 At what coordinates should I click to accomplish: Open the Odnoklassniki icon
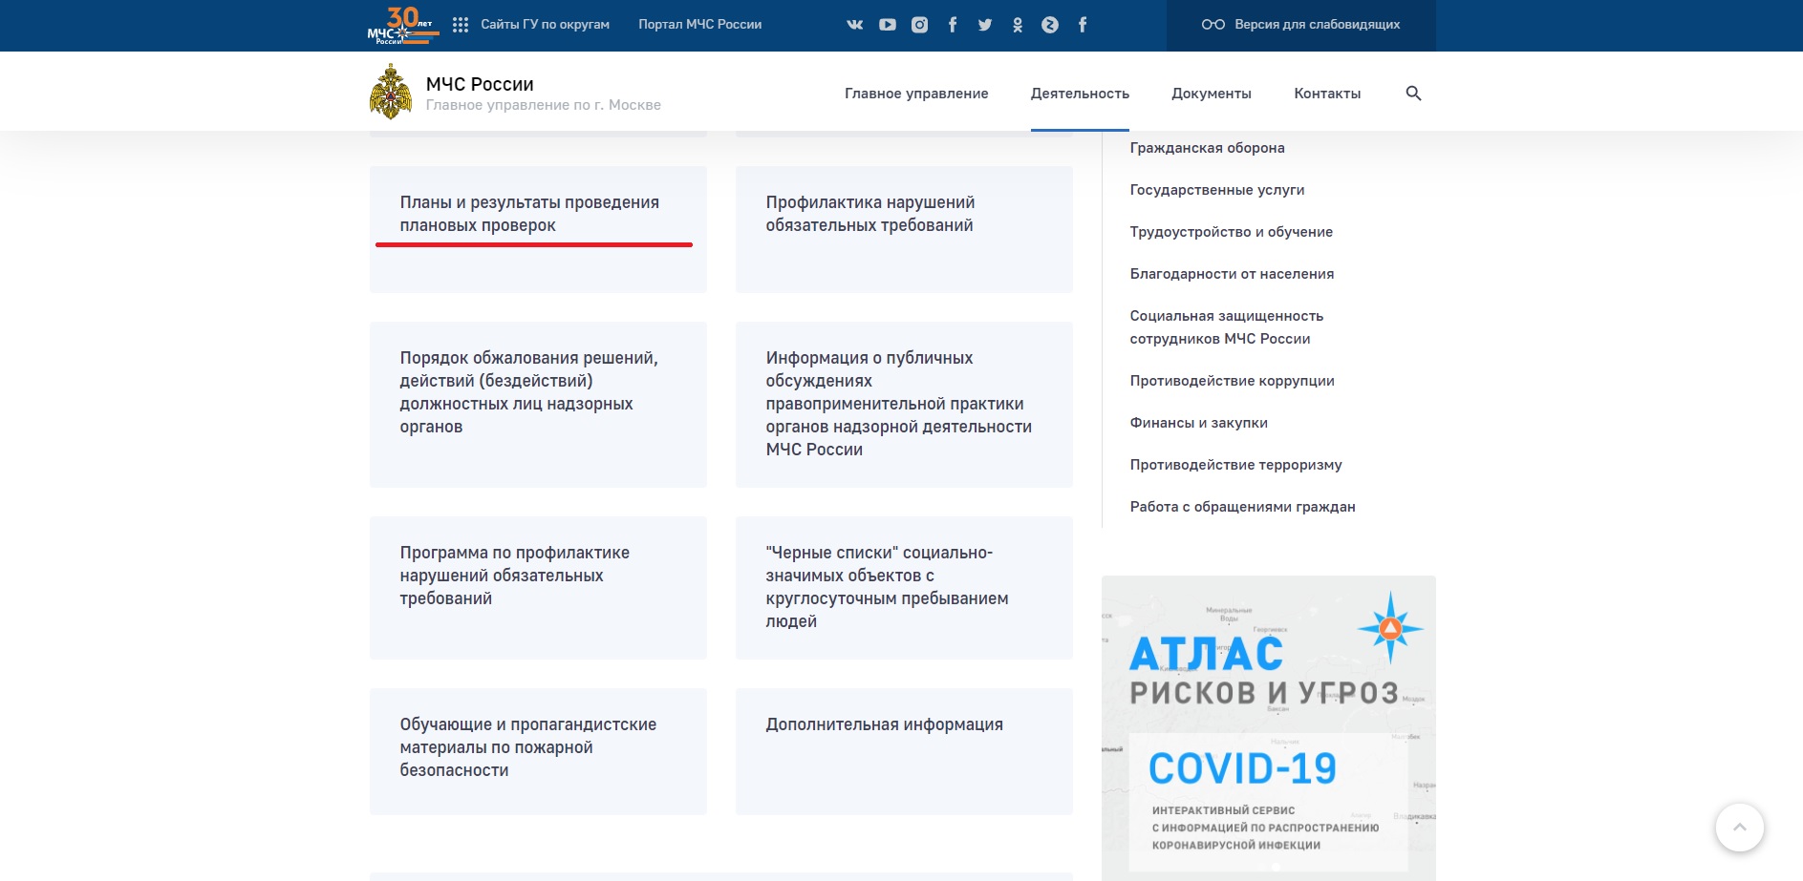[x=1018, y=25]
